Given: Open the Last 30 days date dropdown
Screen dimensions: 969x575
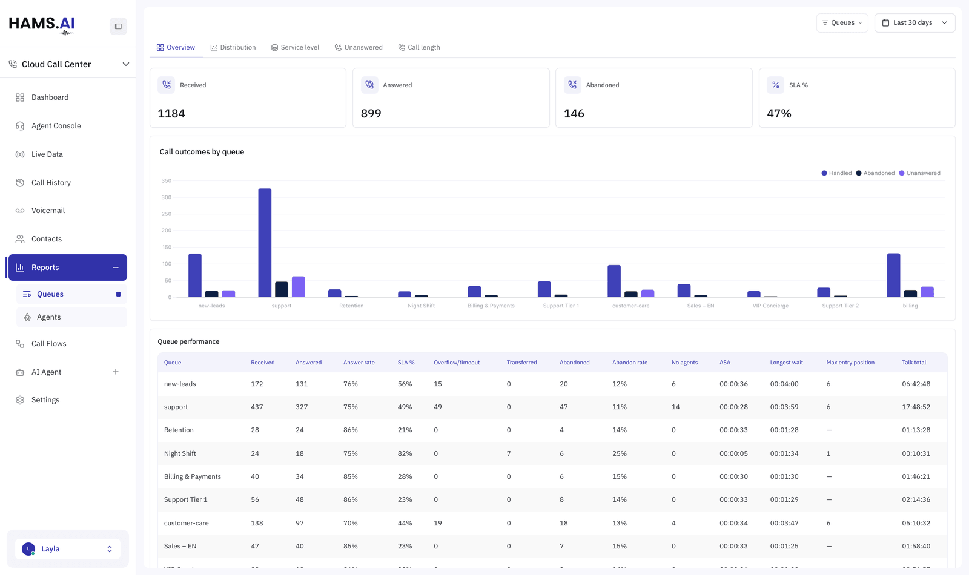Looking at the screenshot, I should pyautogui.click(x=914, y=23).
